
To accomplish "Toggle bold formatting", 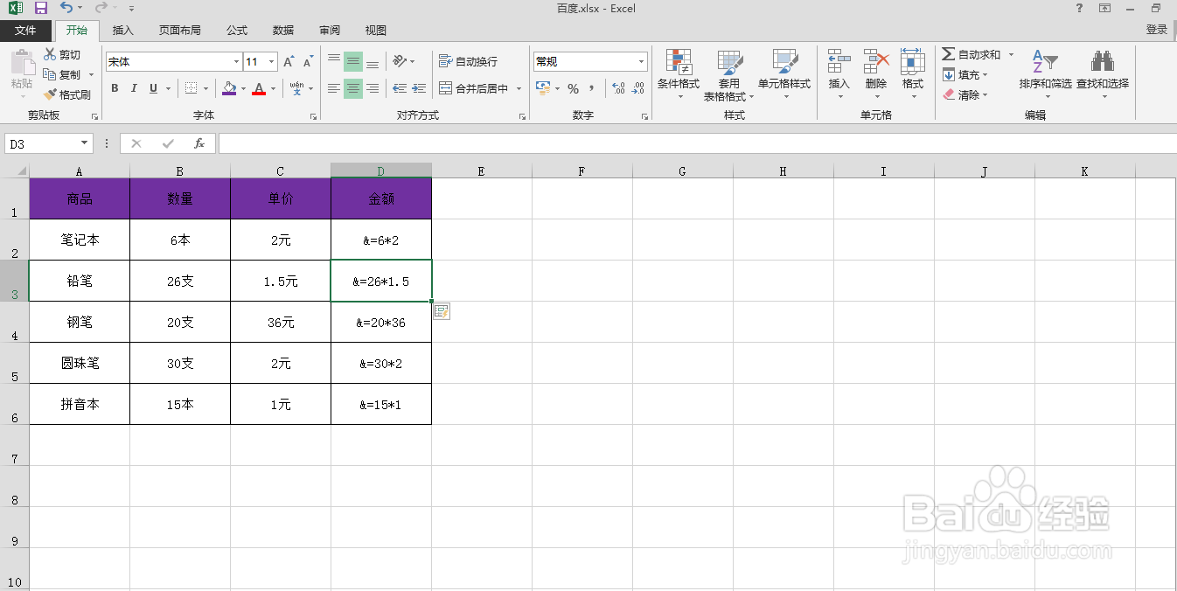I will pyautogui.click(x=115, y=88).
